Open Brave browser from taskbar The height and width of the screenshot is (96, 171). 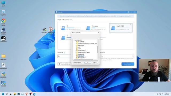coord(26,94)
